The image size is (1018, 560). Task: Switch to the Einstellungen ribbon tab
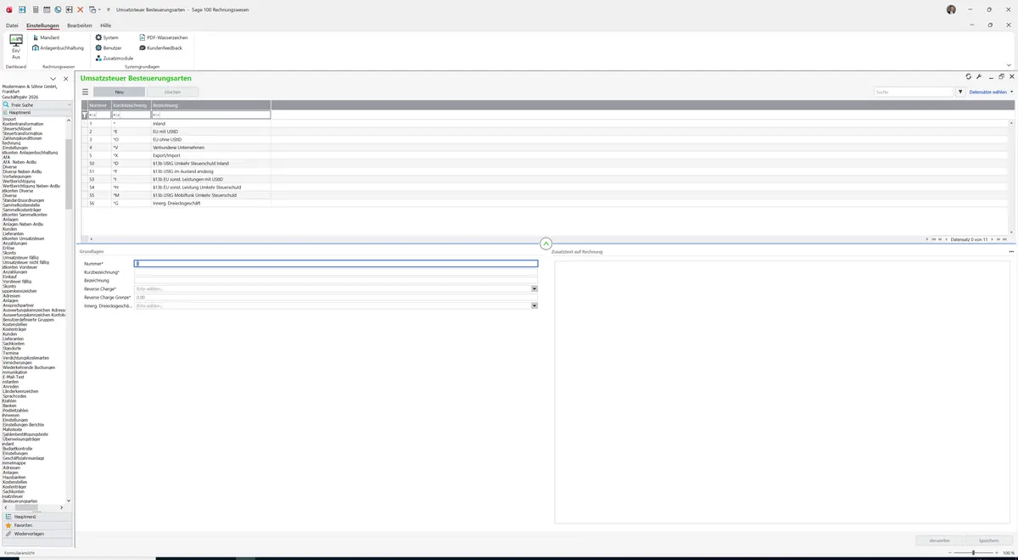point(43,25)
